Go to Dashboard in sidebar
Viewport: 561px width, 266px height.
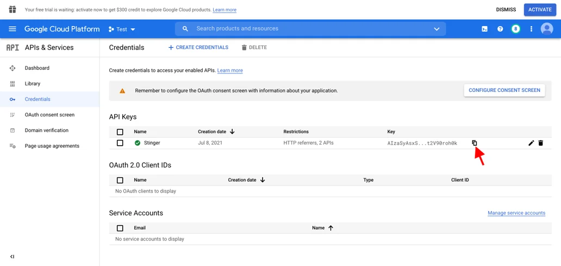[x=37, y=68]
